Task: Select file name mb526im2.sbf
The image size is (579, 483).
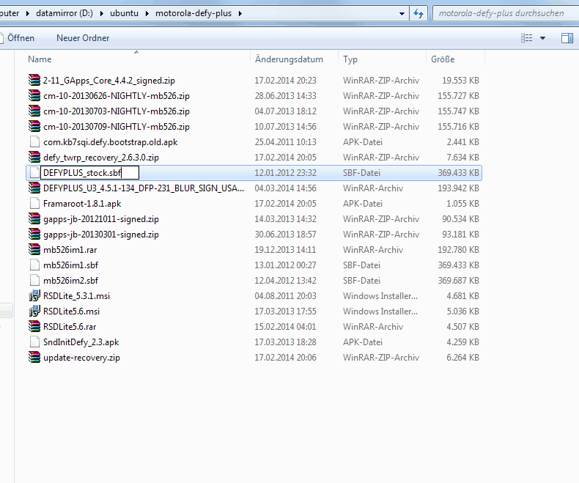Action: coord(70,281)
